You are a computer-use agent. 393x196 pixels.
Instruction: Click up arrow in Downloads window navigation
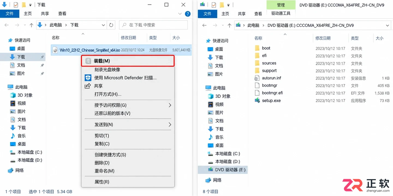(x=31, y=25)
